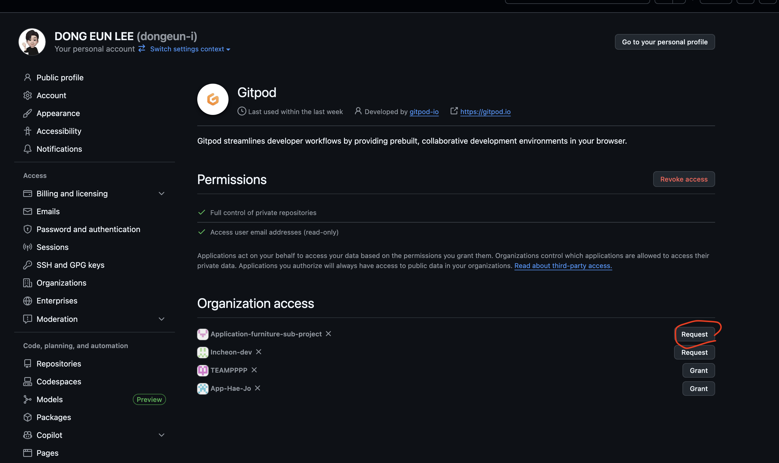This screenshot has height=463, width=779.
Task: Click the X icon next to Incheon-dev
Action: click(x=259, y=352)
